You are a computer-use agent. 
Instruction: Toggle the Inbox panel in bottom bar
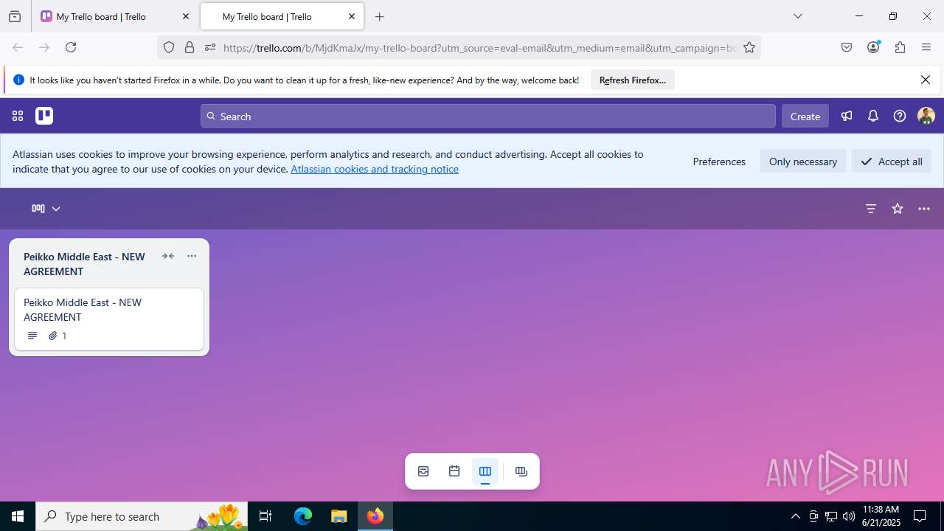point(423,471)
